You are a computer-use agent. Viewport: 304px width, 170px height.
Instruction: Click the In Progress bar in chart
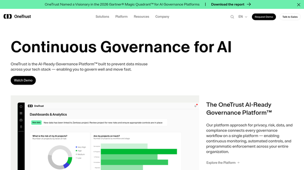[139, 151]
